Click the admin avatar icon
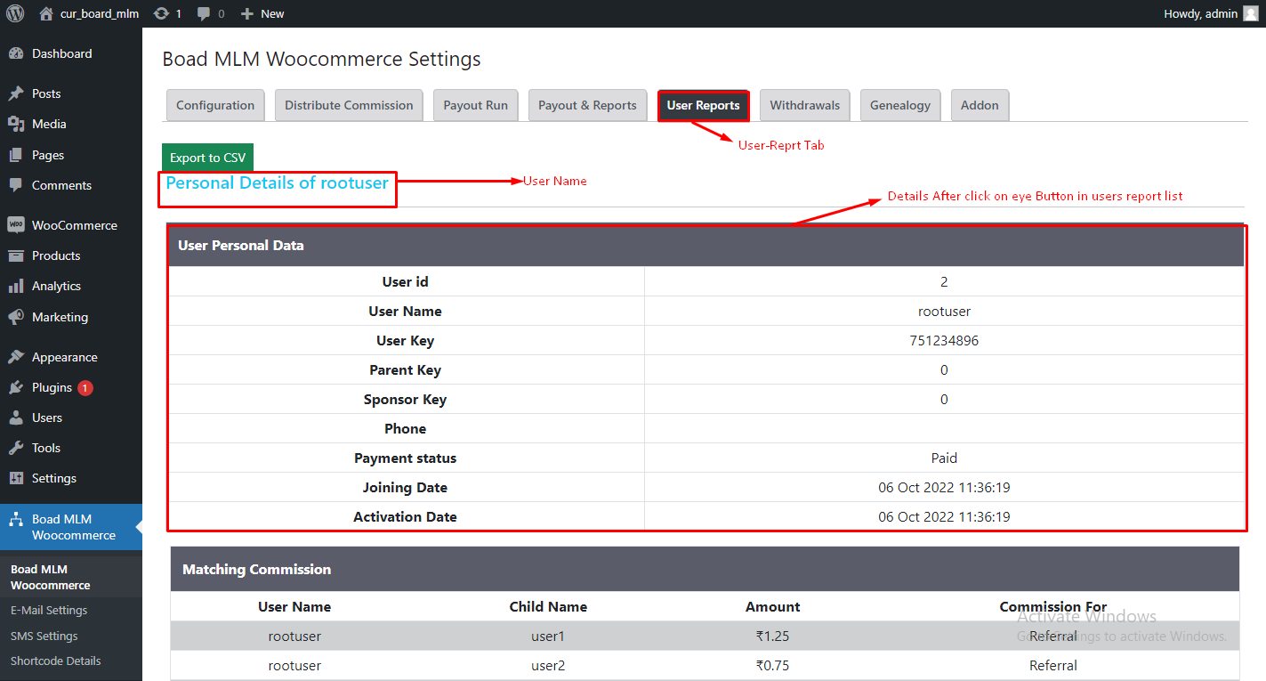Viewport: 1266px width, 681px height. click(x=1250, y=13)
